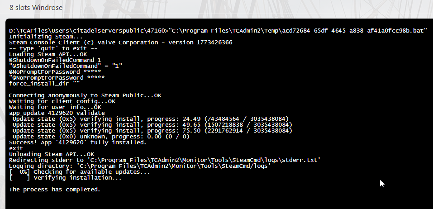Click the "Redirecting stderr" log path line
The height and width of the screenshot is (209, 433).
tap(165, 160)
